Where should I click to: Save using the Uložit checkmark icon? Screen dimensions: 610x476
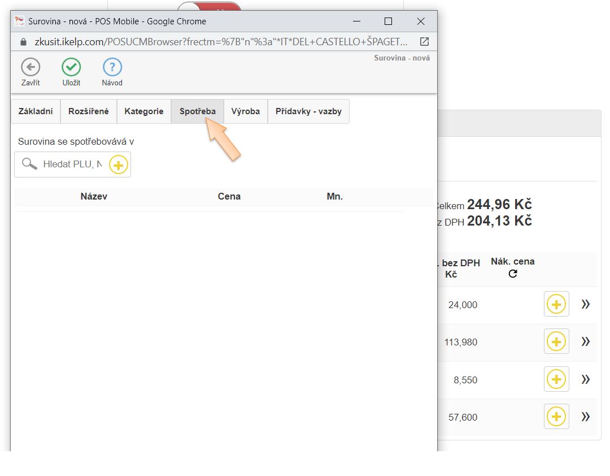coord(71,67)
